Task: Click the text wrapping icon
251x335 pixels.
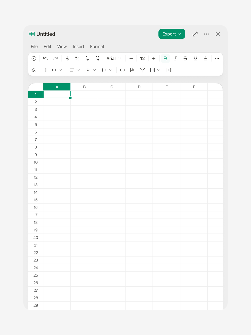Action: tap(104, 70)
